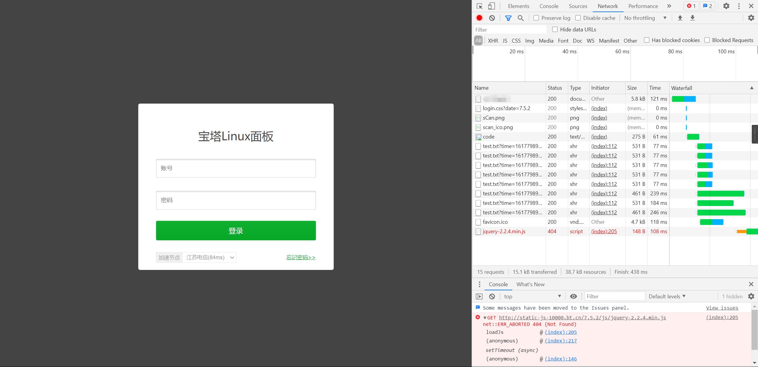Viewport: 758px width, 367px height.
Task: Filter requests by JS type
Action: pos(505,41)
